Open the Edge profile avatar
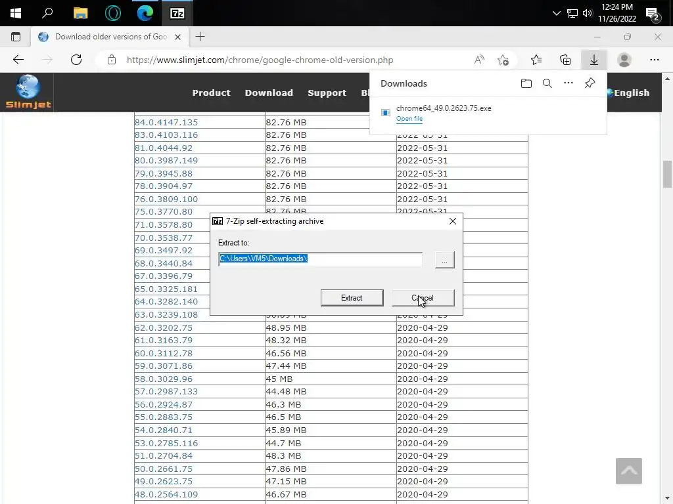 [x=624, y=60]
